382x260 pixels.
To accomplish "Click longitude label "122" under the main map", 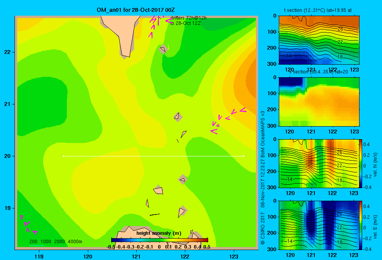I will [185, 256].
